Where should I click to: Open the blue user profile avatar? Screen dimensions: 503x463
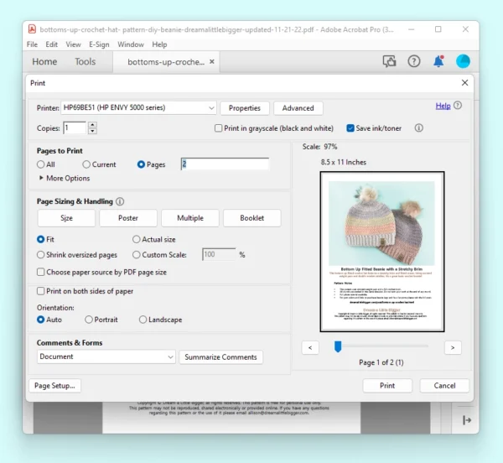463,61
